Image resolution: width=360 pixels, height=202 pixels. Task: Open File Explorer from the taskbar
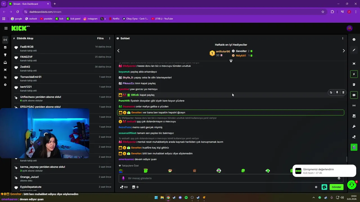(162, 198)
